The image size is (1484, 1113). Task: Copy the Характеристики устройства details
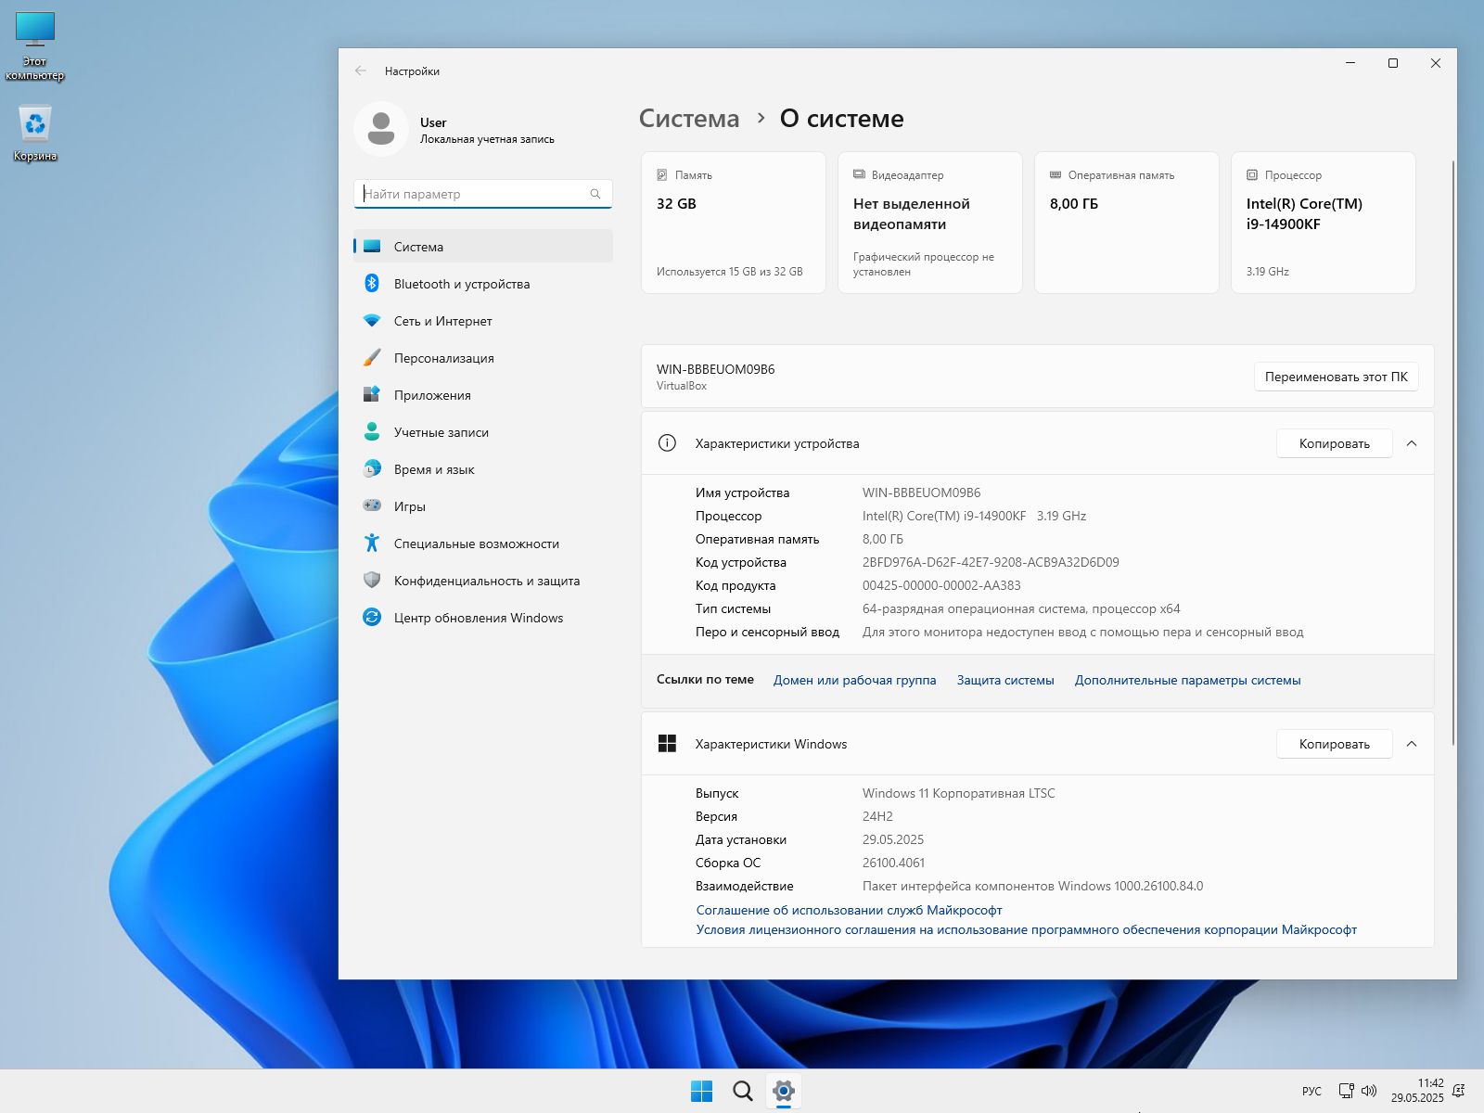click(x=1334, y=443)
